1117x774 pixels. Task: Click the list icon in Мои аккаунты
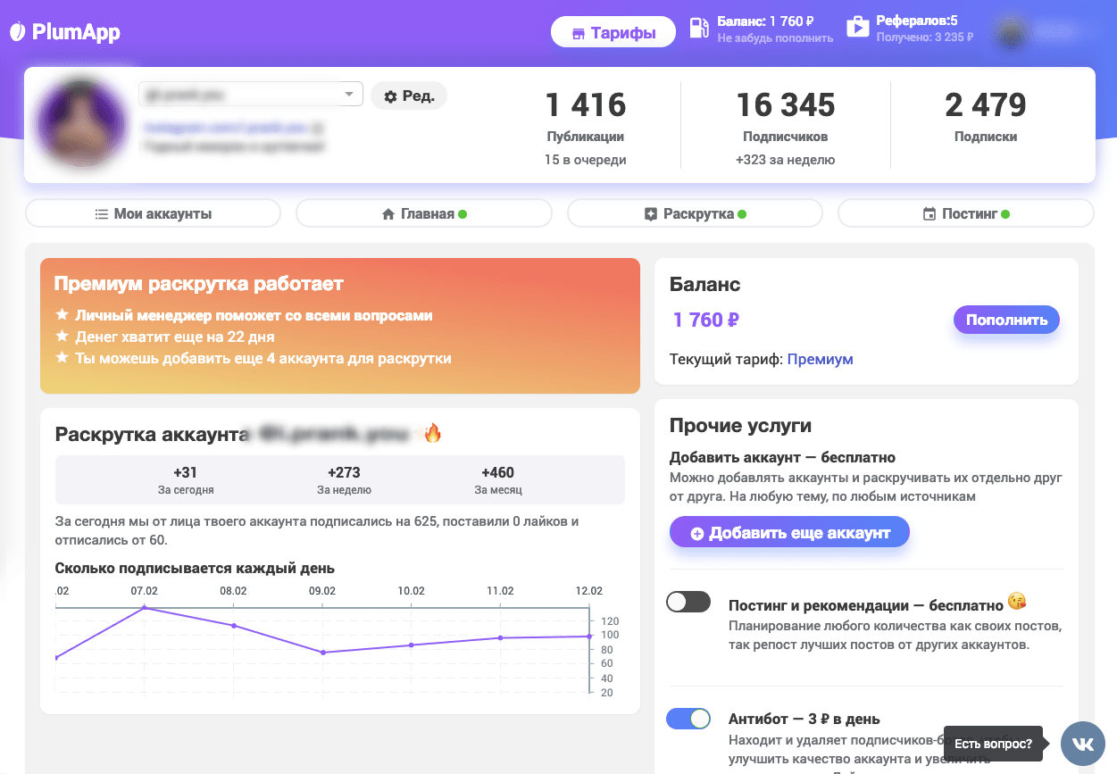[102, 214]
